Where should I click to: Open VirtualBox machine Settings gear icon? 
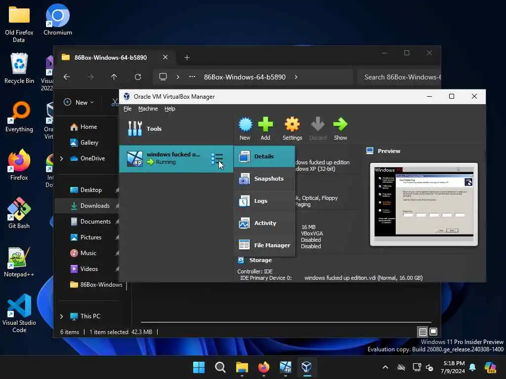292,129
